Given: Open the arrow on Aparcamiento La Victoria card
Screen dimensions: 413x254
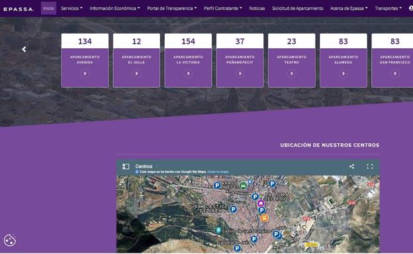Looking at the screenshot, I should 188,73.
